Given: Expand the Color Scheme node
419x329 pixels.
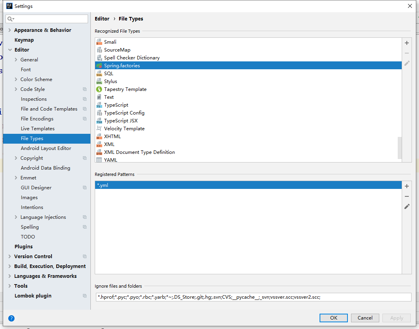Looking at the screenshot, I should 16,79.
